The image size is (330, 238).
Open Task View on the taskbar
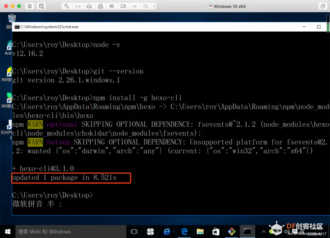pos(134,232)
